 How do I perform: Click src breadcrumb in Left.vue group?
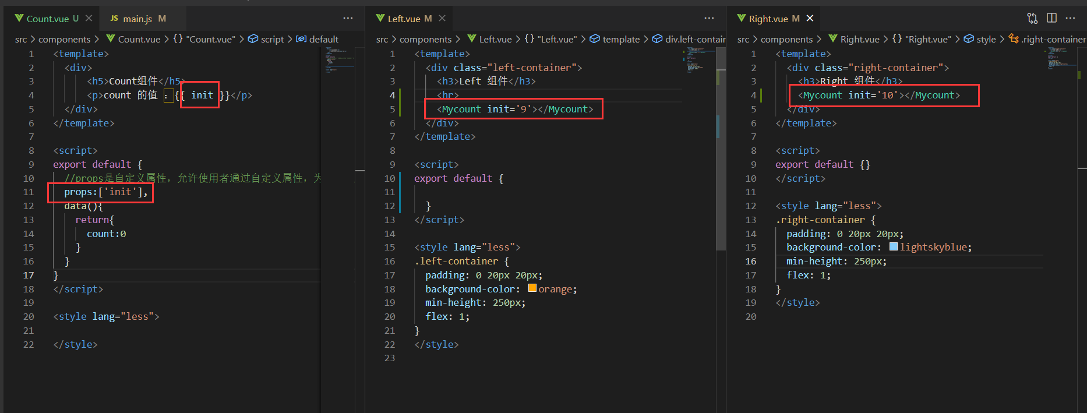pyautogui.click(x=382, y=40)
